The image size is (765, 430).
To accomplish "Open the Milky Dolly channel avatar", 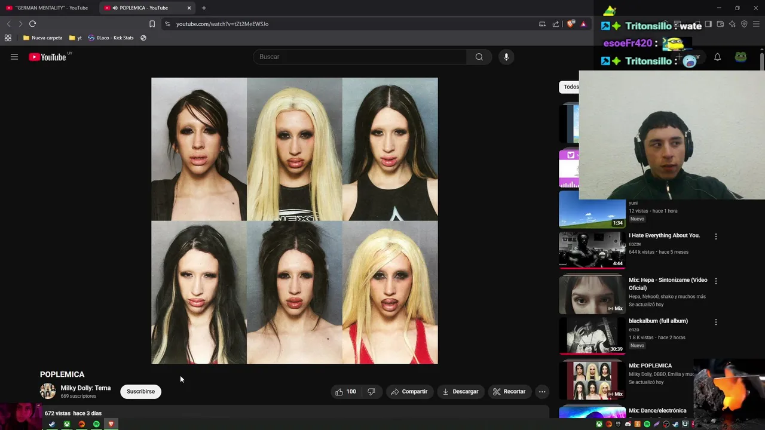I will tap(48, 391).
